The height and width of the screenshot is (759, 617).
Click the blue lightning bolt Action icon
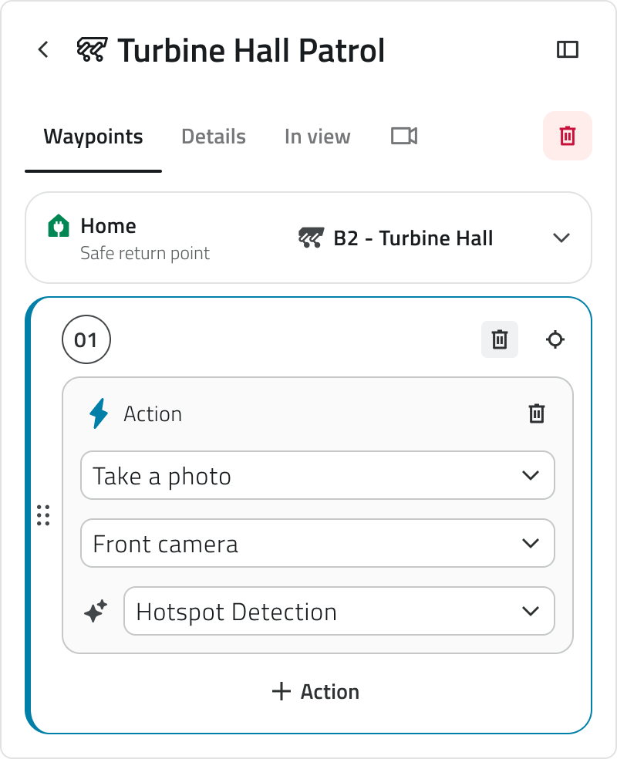[99, 413]
